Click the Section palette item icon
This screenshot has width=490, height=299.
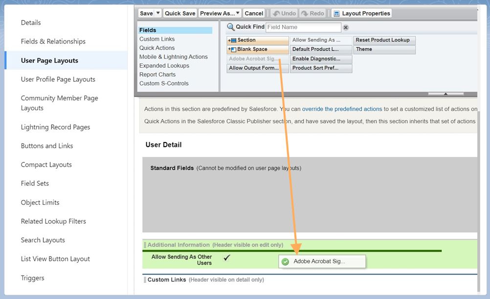coord(232,40)
